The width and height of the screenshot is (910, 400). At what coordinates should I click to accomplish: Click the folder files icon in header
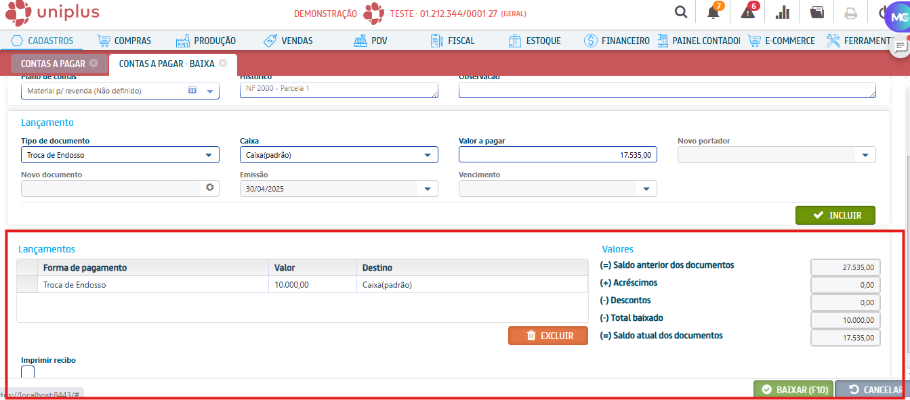[x=816, y=13]
